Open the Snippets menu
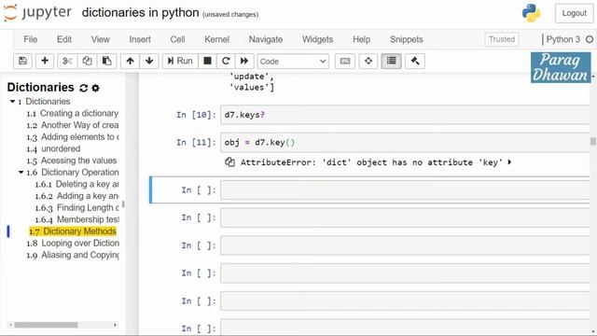The height and width of the screenshot is (336, 597). click(407, 39)
